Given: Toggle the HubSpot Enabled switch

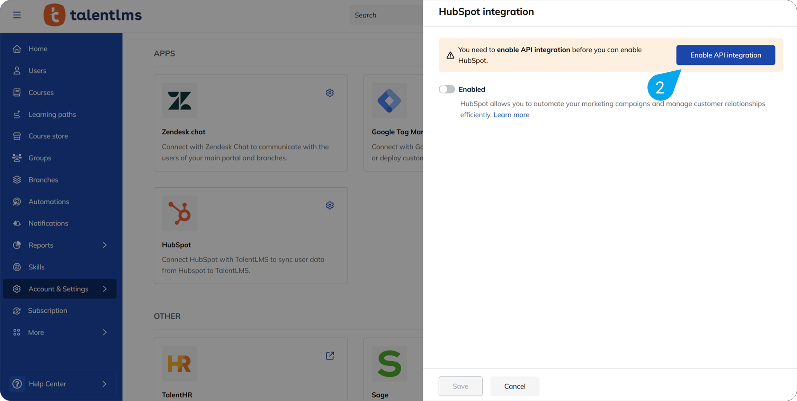Looking at the screenshot, I should 447,89.
